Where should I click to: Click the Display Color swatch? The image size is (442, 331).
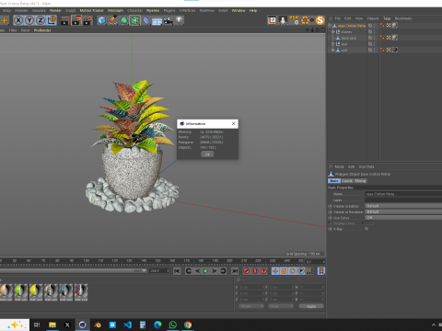[369, 223]
